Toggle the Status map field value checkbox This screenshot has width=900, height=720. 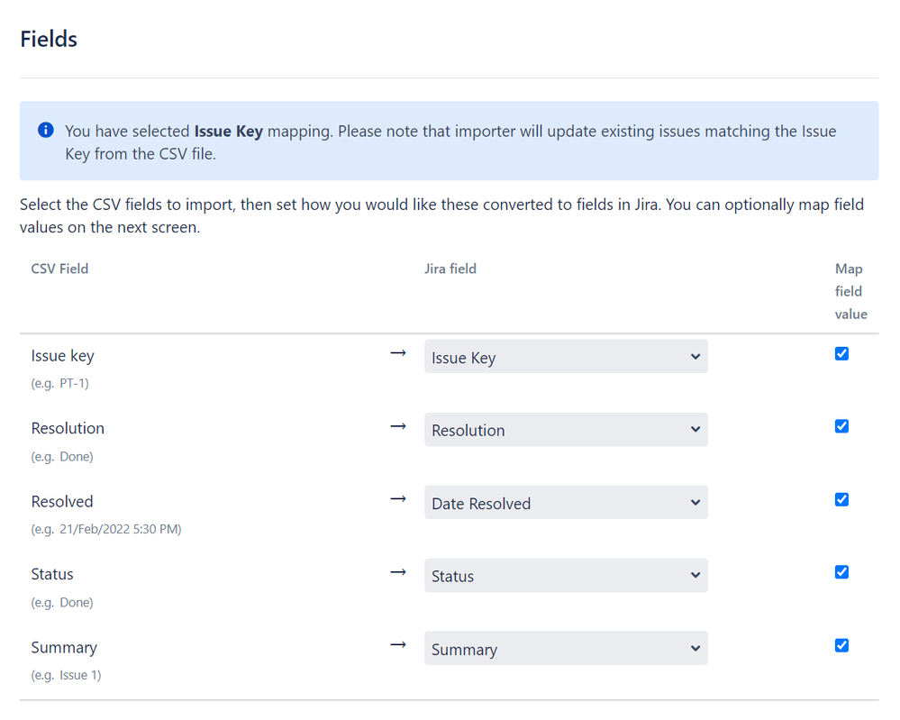[841, 572]
